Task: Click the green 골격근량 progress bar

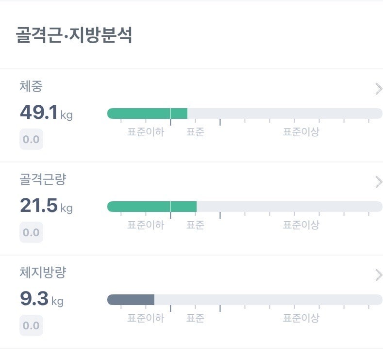Action: point(151,207)
